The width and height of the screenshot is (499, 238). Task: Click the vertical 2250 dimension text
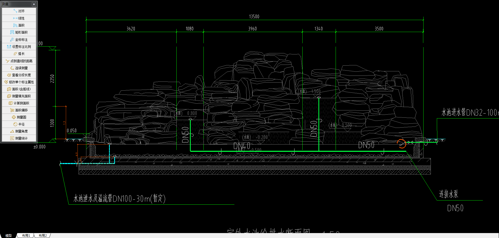point(52,79)
